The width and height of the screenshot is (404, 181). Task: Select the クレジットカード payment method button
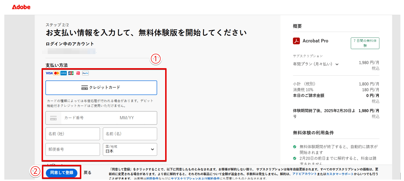(101, 88)
